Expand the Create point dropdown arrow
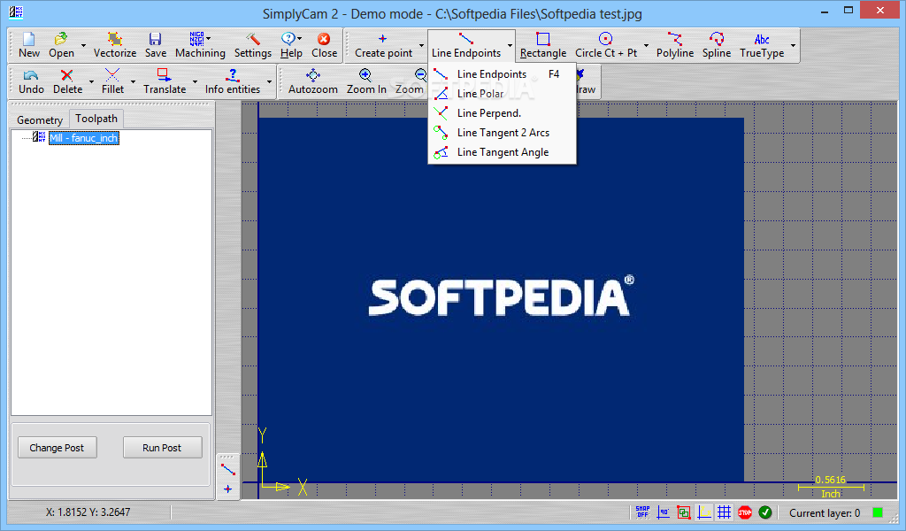Image resolution: width=906 pixels, height=531 pixels. click(x=421, y=46)
